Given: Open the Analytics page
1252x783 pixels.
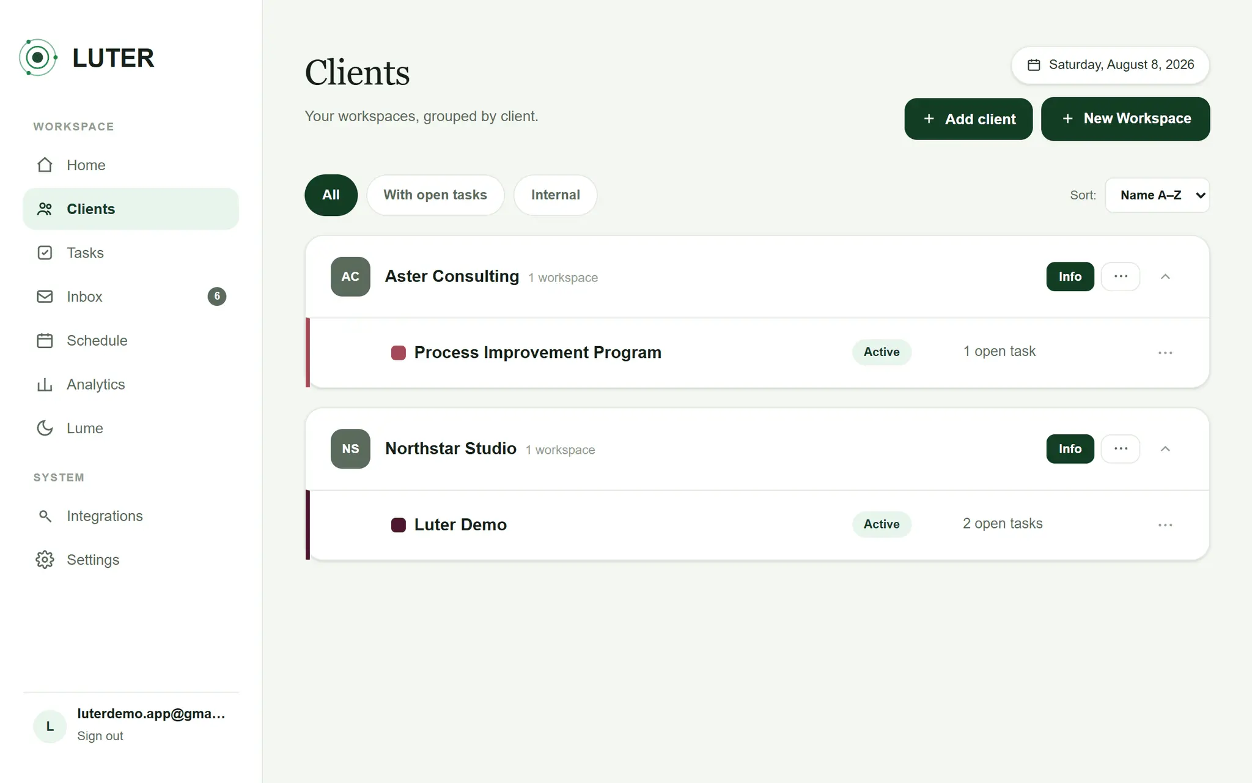Looking at the screenshot, I should (131, 384).
